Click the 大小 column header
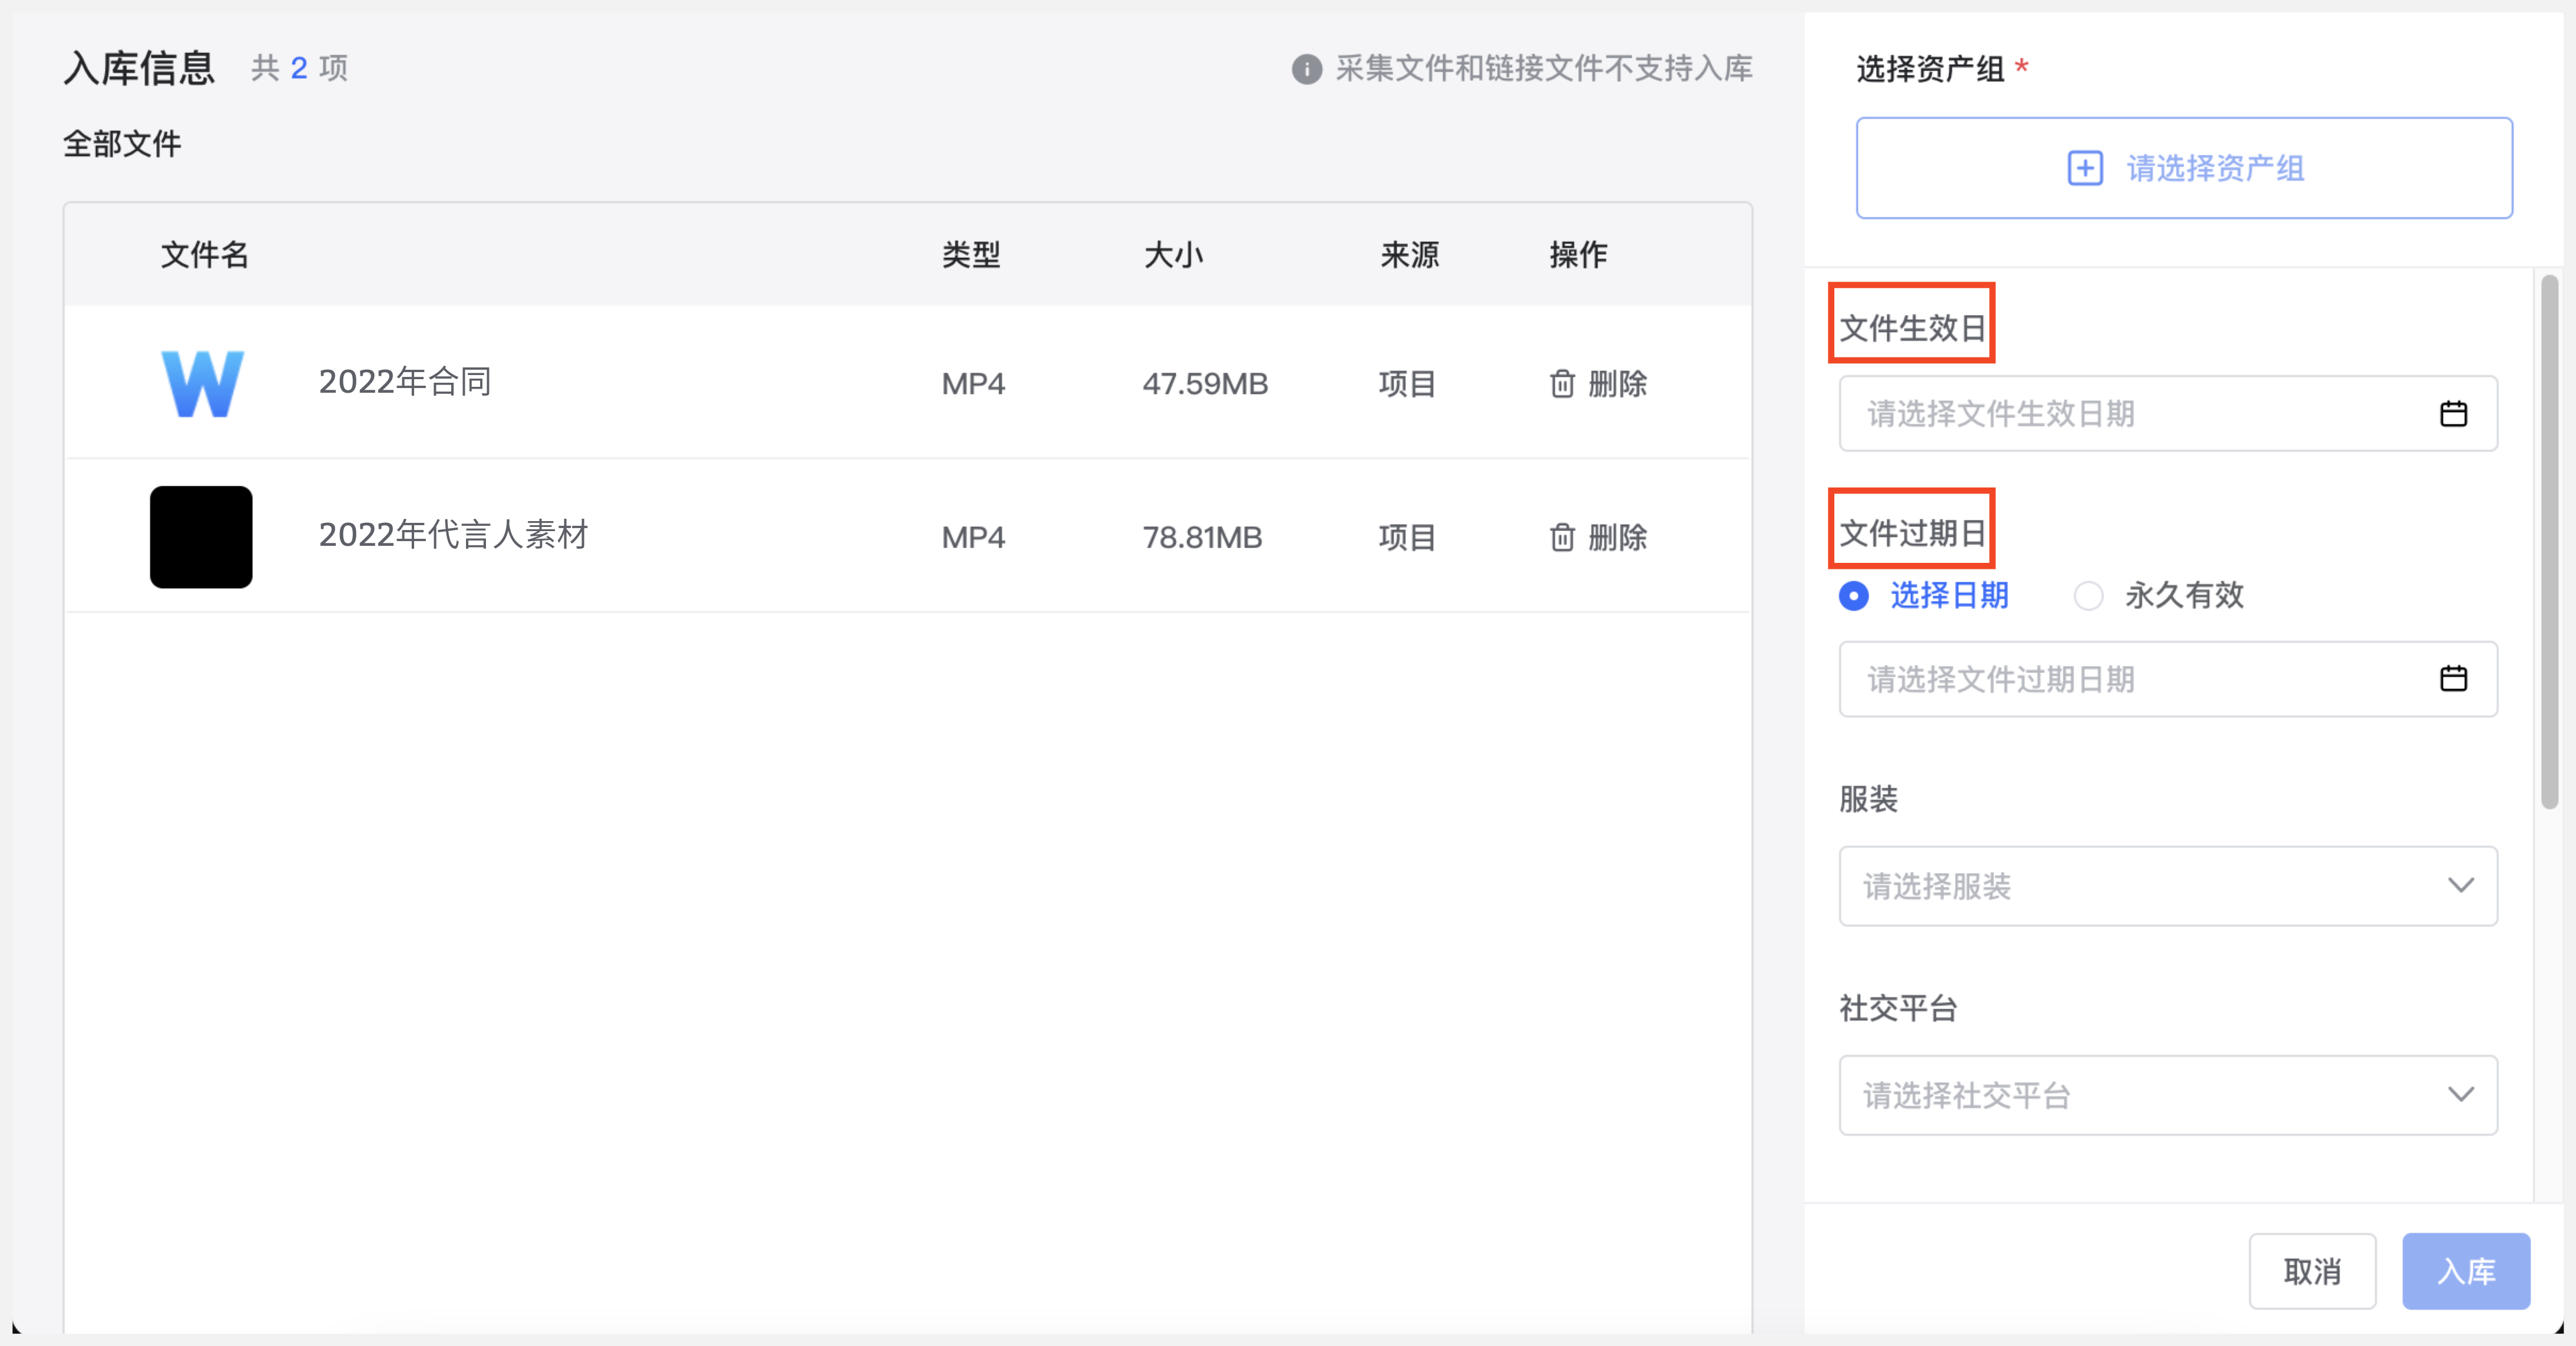 [1173, 255]
